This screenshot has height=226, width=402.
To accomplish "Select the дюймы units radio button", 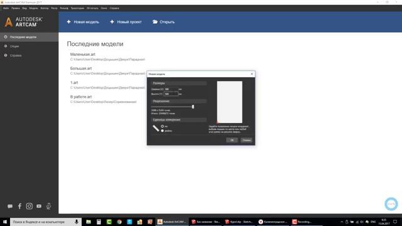I will tap(162, 131).
